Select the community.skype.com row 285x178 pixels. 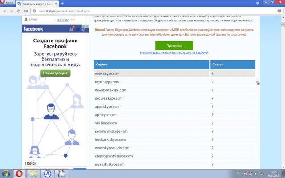coord(174,131)
